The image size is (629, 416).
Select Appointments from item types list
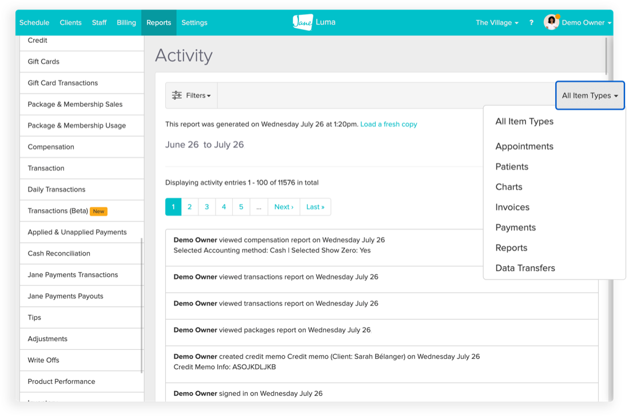pyautogui.click(x=524, y=146)
